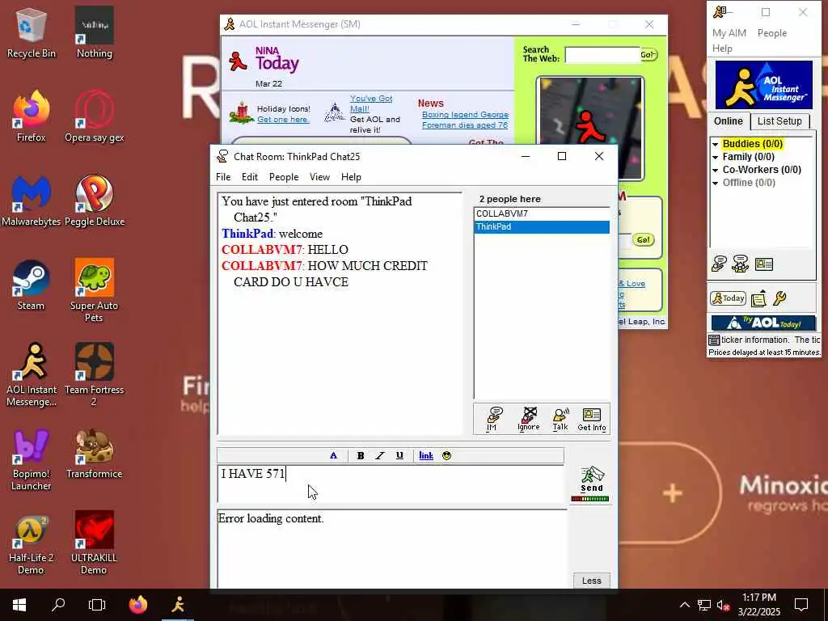Open the View menu in chat room
Viewport: 828px width, 621px height.
point(319,177)
